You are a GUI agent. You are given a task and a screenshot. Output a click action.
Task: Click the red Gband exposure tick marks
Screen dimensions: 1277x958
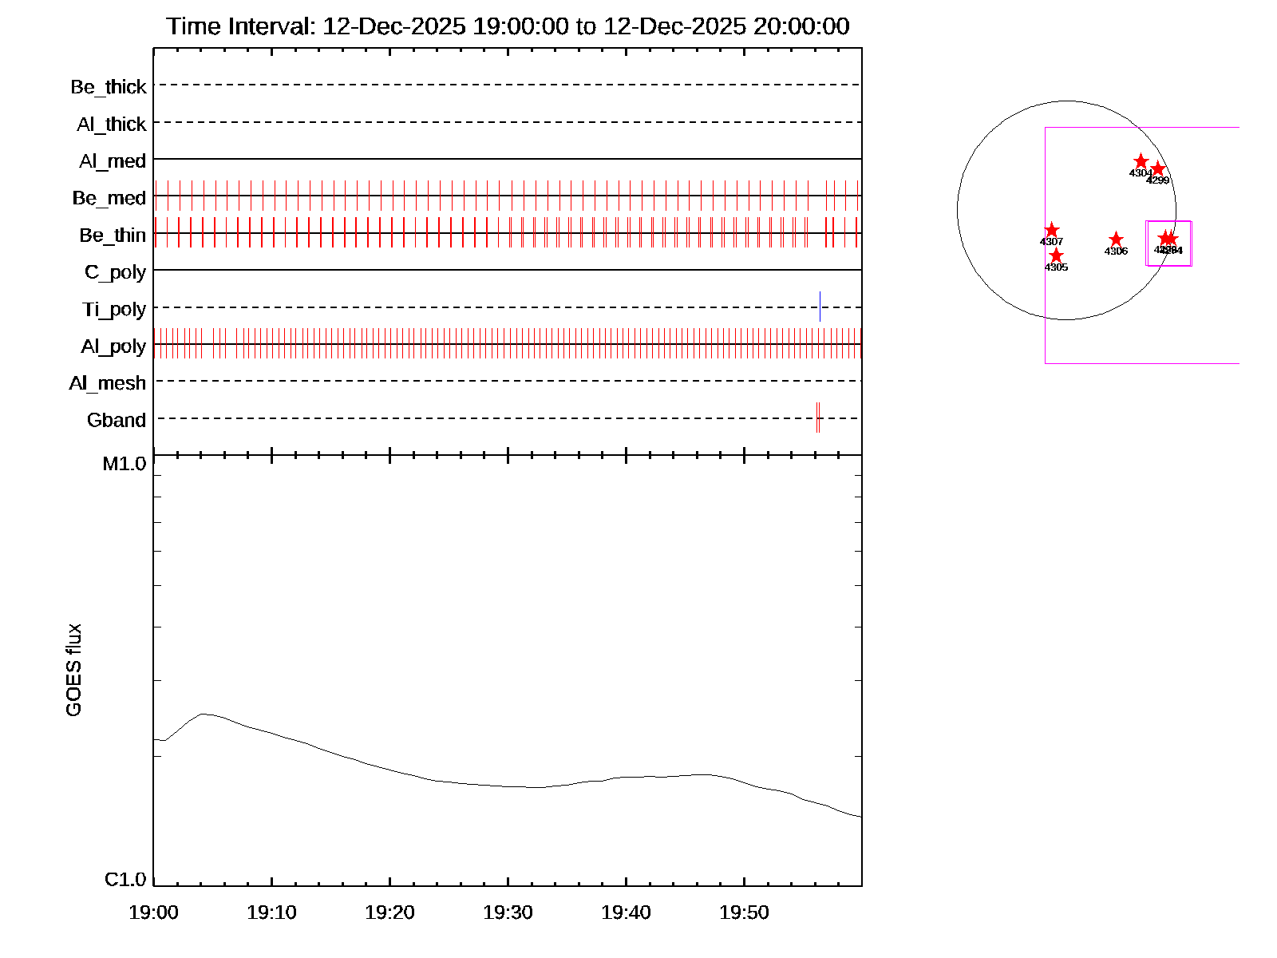[818, 418]
